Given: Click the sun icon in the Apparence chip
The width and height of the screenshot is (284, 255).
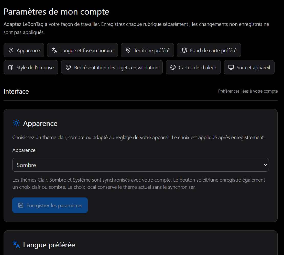Looking at the screenshot, I should point(11,50).
